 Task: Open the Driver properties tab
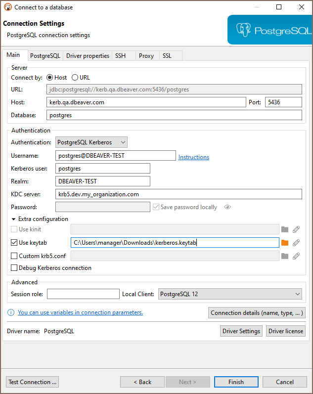tap(88, 56)
